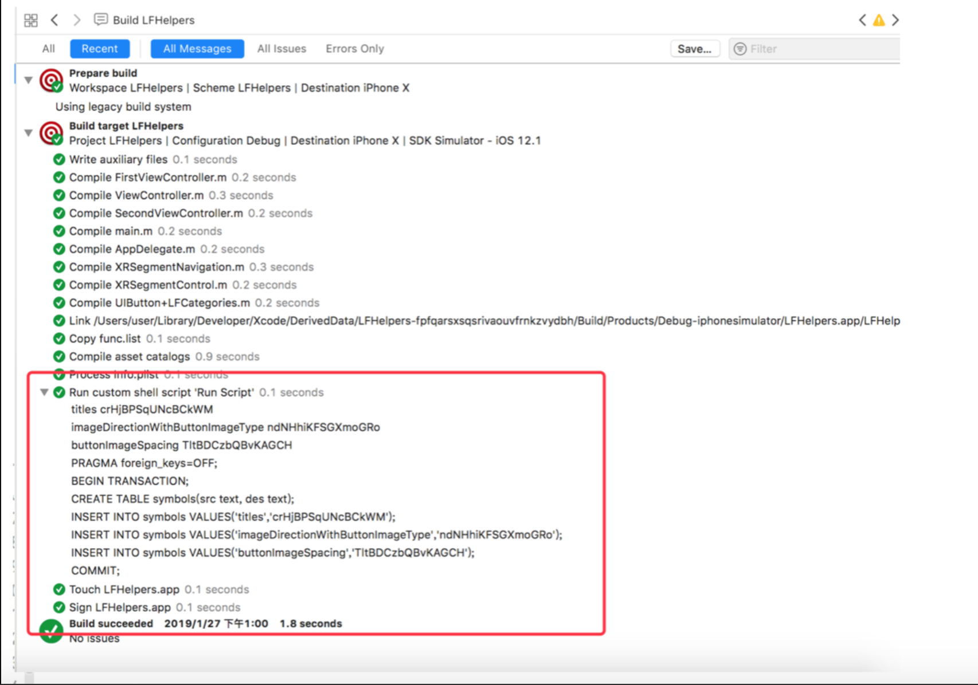Click green check beside Compile FirstViewController.m

tap(59, 178)
